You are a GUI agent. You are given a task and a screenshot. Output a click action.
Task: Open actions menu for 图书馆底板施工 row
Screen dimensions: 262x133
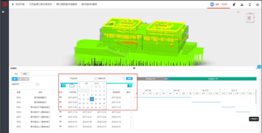coord(131,102)
